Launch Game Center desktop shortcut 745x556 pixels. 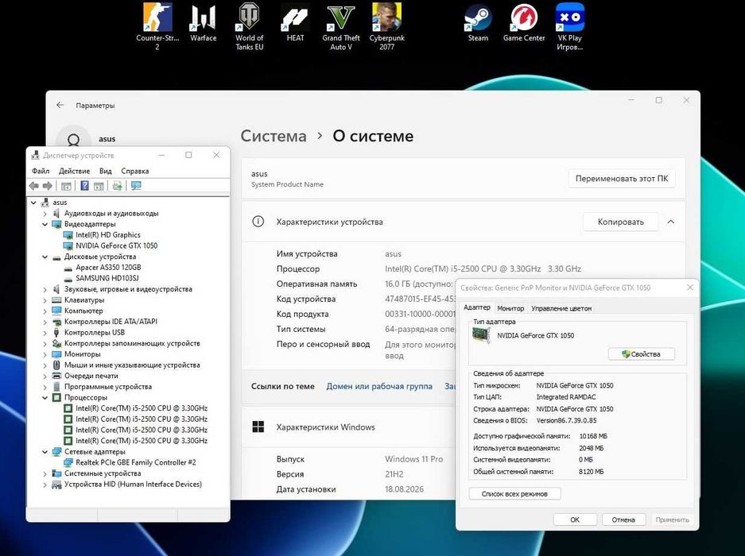coord(524,23)
